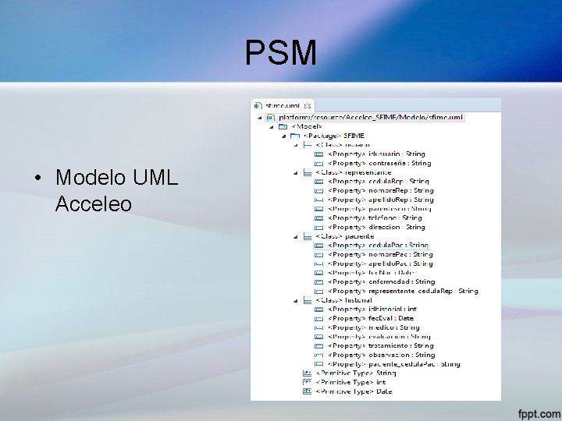Select the 'observacion : String' property label

(382, 356)
